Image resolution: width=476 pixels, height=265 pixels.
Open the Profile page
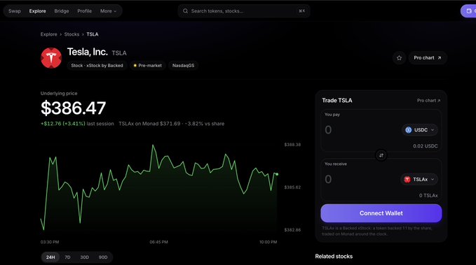[84, 11]
